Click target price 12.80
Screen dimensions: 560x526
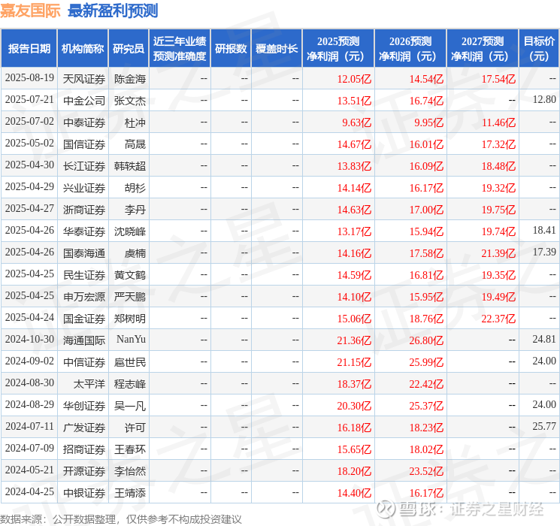(544, 100)
